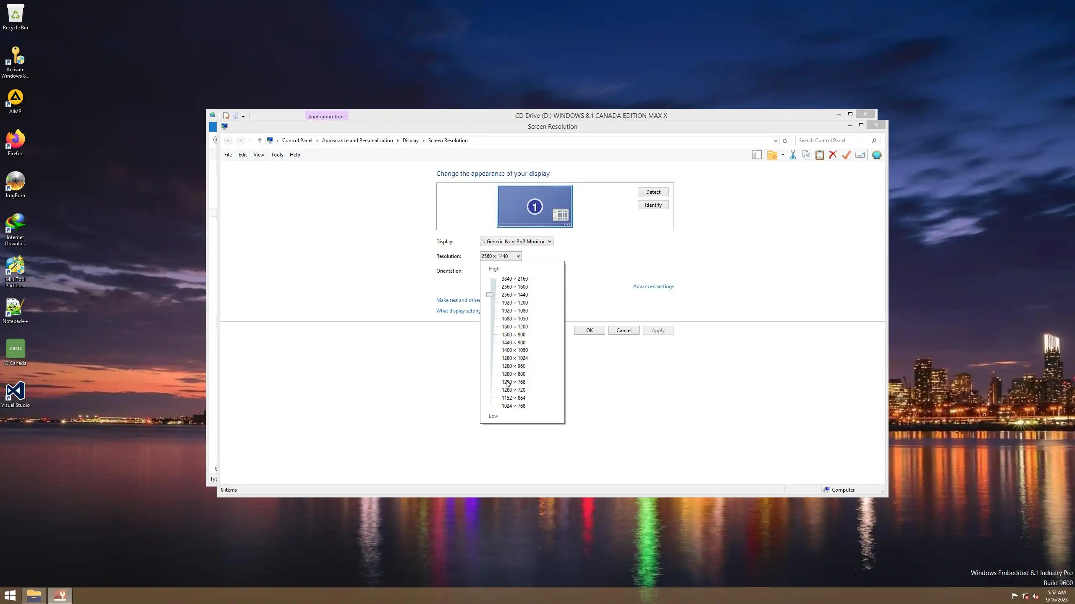
Task: Select monitor 1 preview thumbnail
Action: (534, 206)
